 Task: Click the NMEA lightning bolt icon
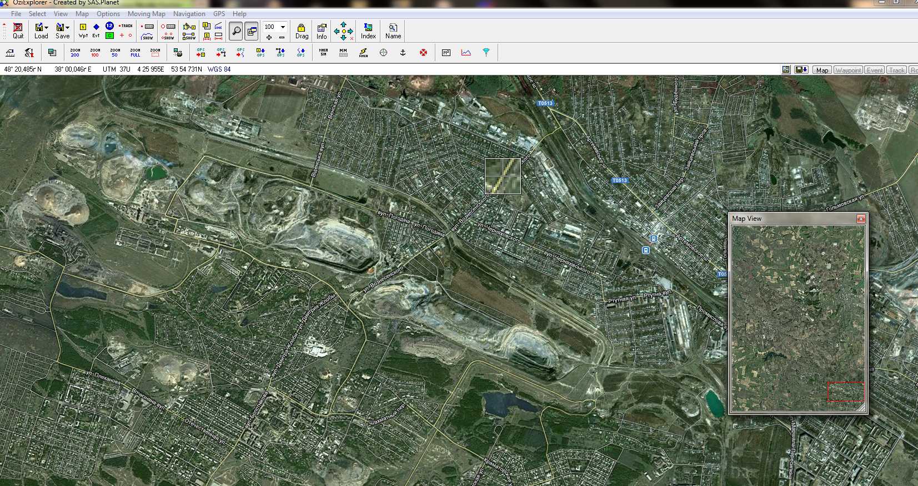(x=363, y=53)
